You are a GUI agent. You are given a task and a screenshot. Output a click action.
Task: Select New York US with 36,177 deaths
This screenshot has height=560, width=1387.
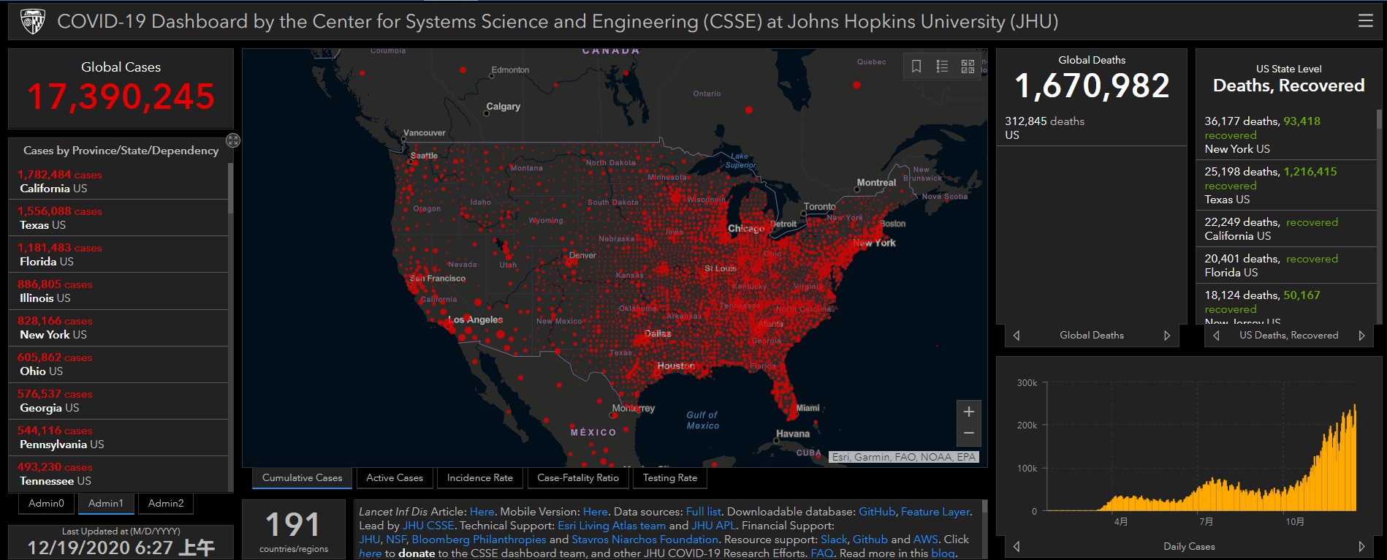point(1286,135)
